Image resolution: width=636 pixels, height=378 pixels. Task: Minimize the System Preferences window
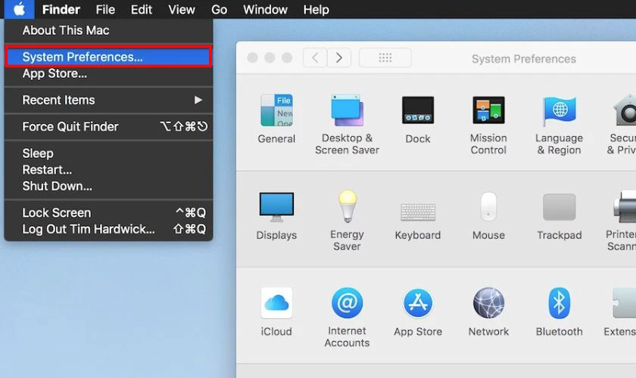click(x=270, y=58)
